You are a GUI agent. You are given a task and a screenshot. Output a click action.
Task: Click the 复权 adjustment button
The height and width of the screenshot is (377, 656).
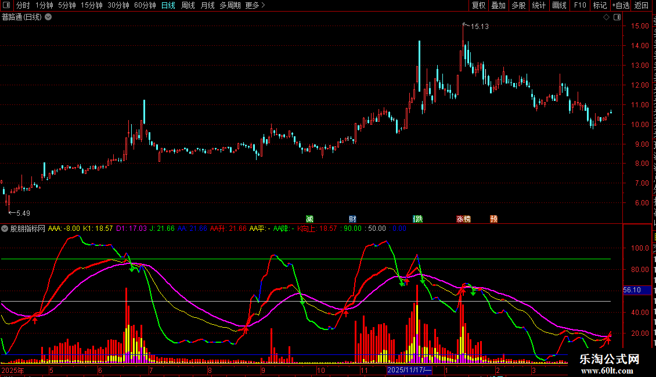tap(478, 5)
